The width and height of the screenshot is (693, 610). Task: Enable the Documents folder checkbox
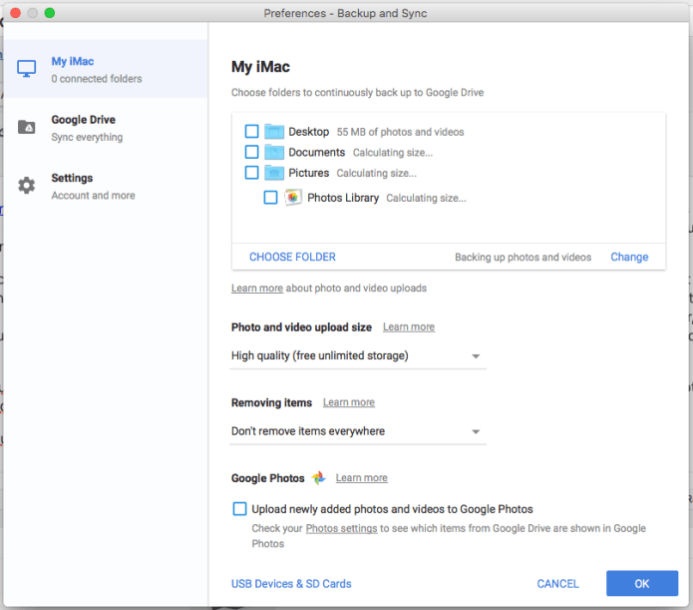coord(251,153)
